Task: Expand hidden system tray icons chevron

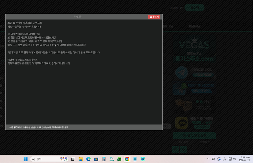Action: point(208,159)
